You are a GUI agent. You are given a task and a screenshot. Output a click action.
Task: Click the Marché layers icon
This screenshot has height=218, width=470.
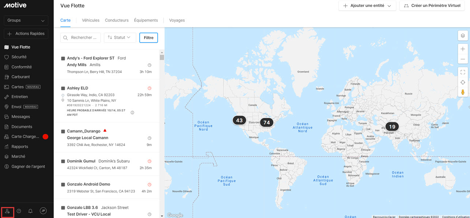[6, 156]
